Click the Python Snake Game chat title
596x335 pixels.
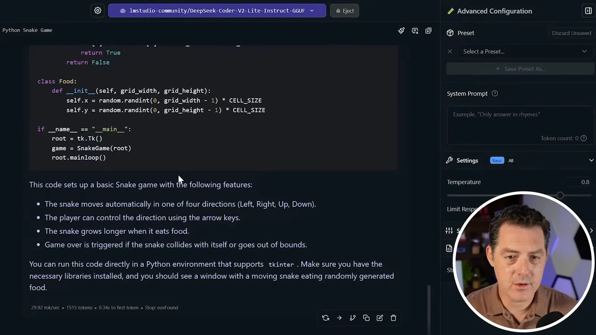coord(27,30)
